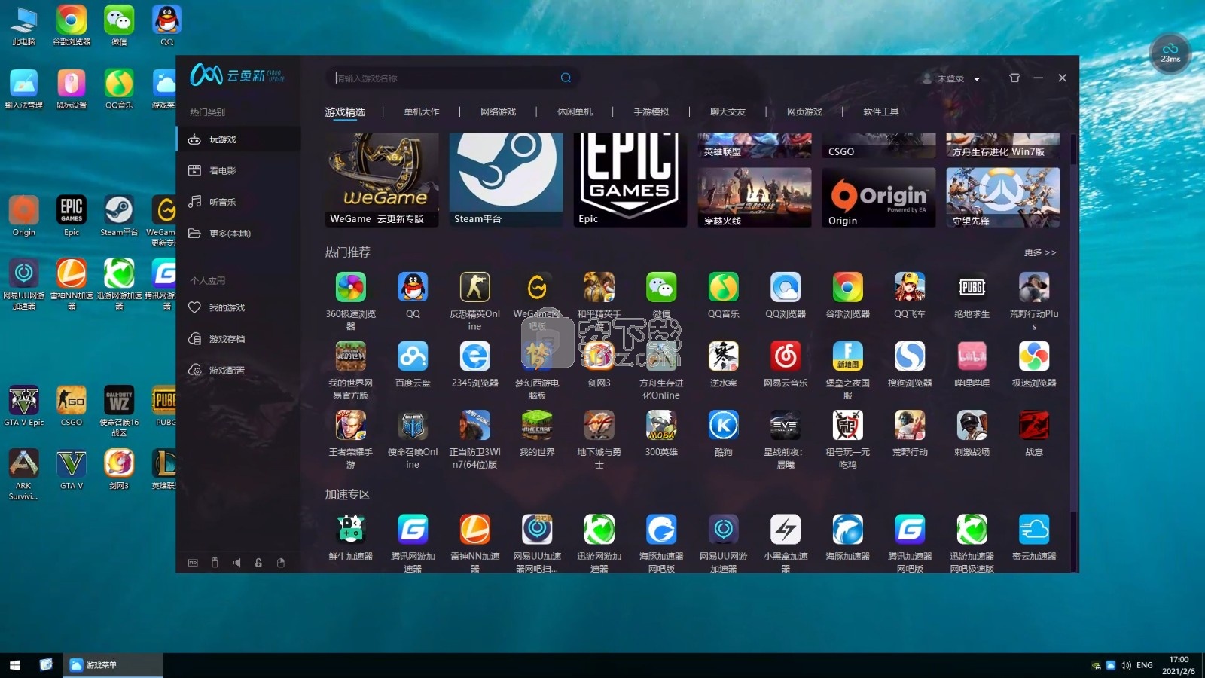Switch to 手游模拟 tab

pyautogui.click(x=651, y=111)
